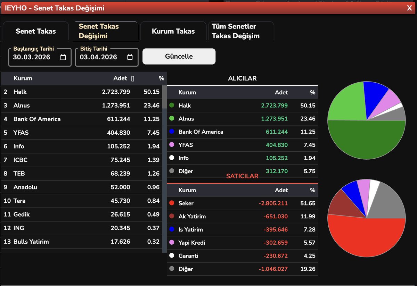Image resolution: width=417 pixels, height=286 pixels.
Task: Click the Ak Yatirim dark red dot
Action: tap(172, 217)
